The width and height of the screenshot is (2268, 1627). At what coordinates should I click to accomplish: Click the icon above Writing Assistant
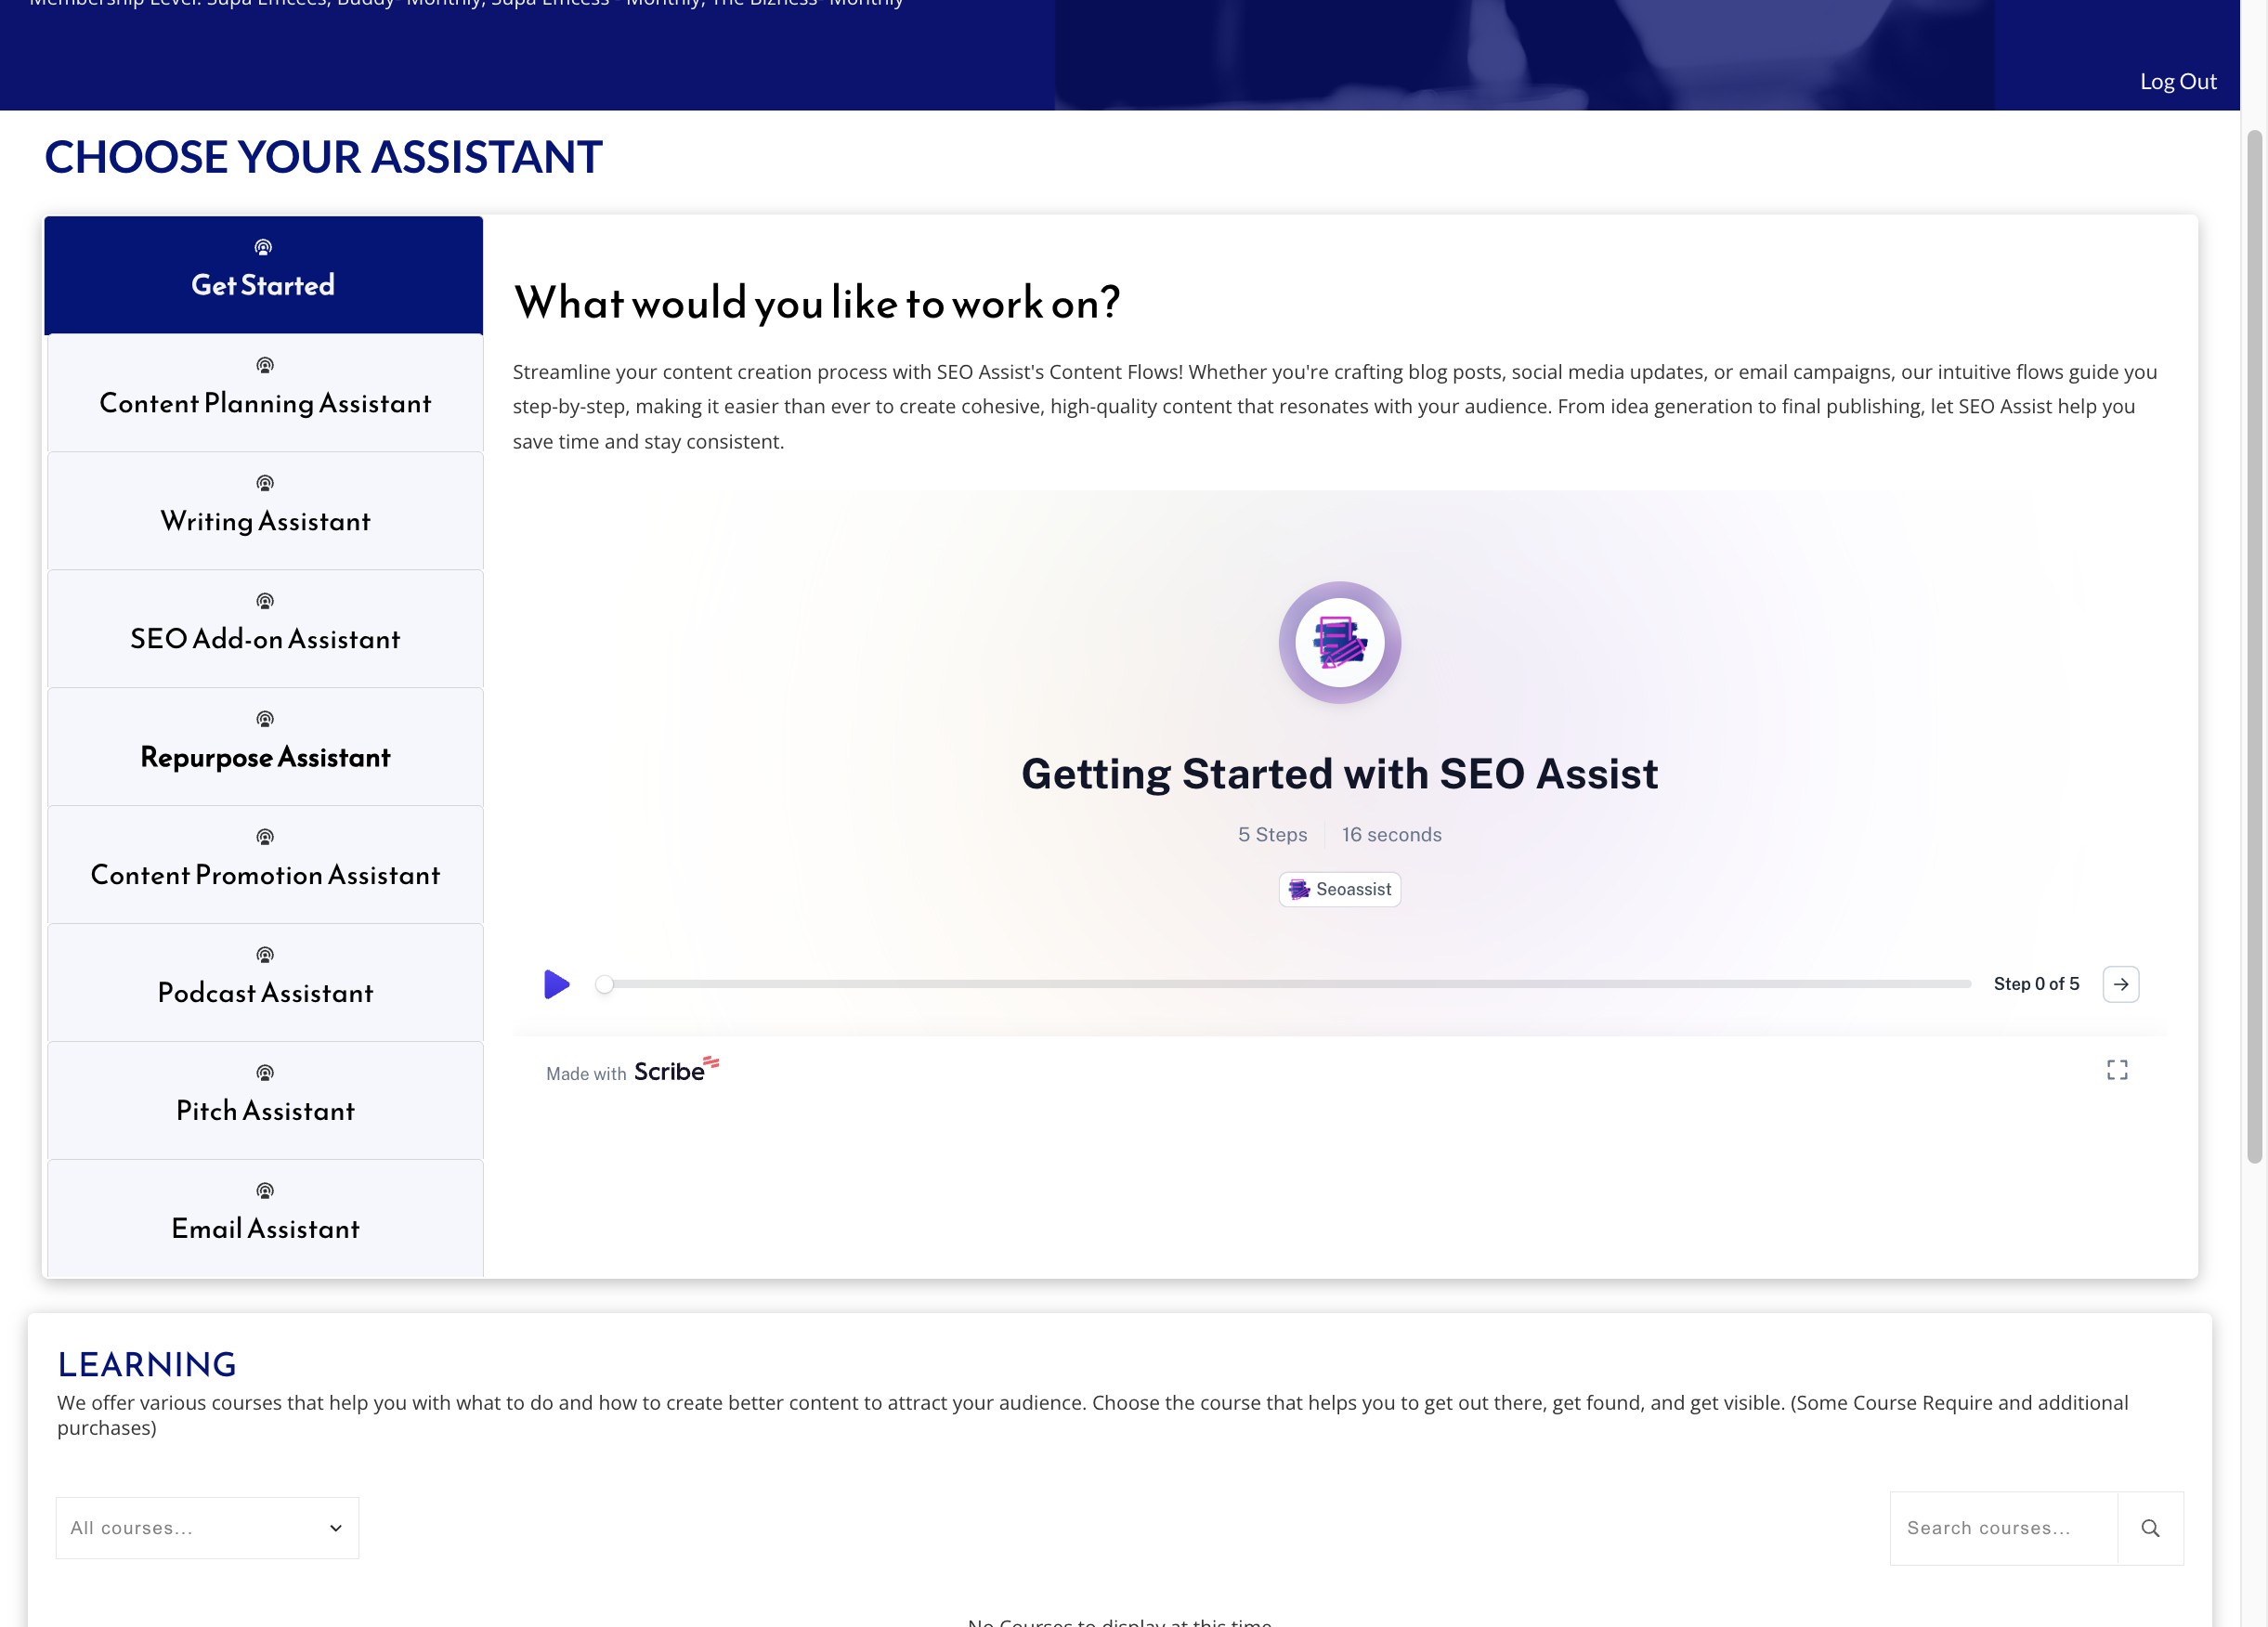tap(265, 483)
